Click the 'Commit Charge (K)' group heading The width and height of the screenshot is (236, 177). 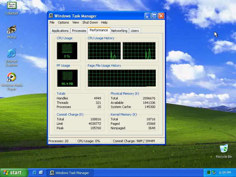pos(70,114)
